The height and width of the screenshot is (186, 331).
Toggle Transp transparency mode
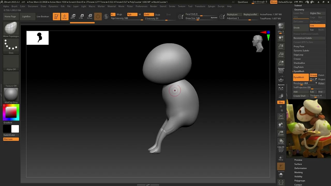[x=281, y=158]
